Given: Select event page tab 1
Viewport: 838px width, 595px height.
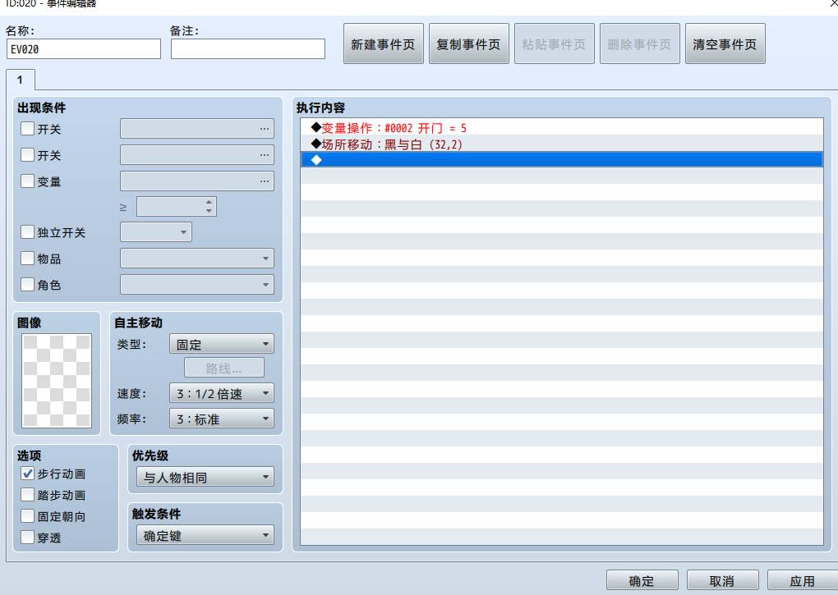Looking at the screenshot, I should (x=21, y=80).
